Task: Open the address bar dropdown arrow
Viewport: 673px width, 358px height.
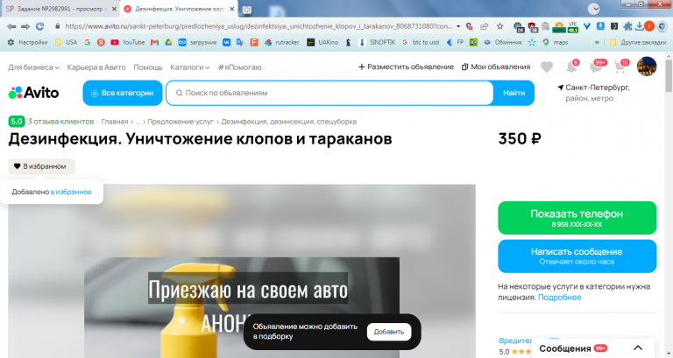Action: pyautogui.click(x=458, y=26)
